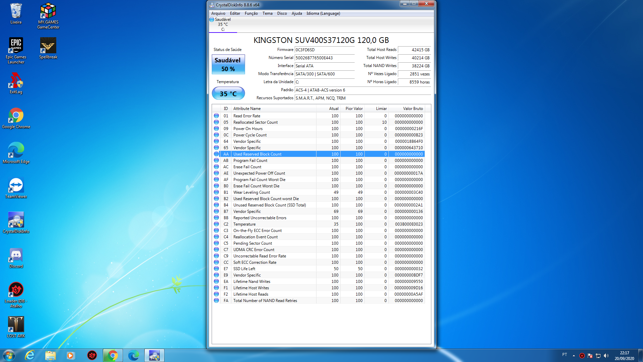
Task: Click the serial number field 50026B776500E443
Action: [x=324, y=58]
